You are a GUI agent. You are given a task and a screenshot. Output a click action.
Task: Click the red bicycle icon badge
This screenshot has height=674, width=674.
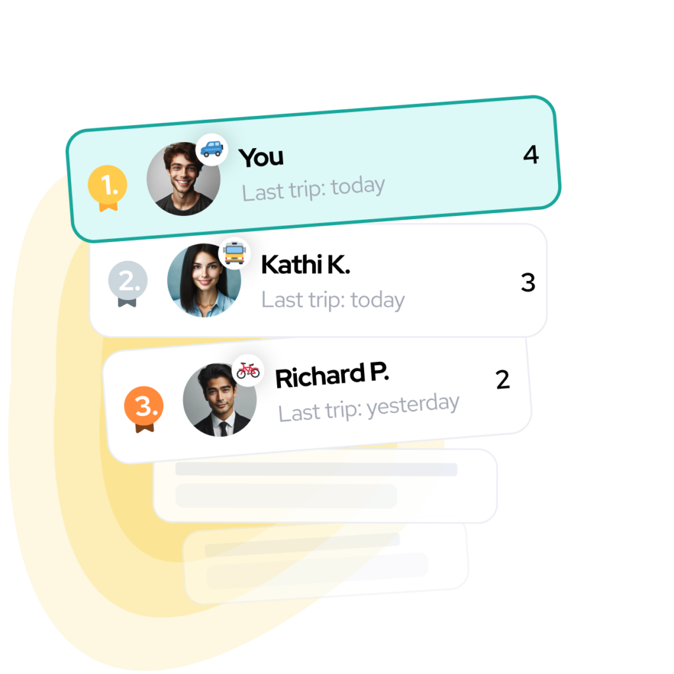[248, 371]
